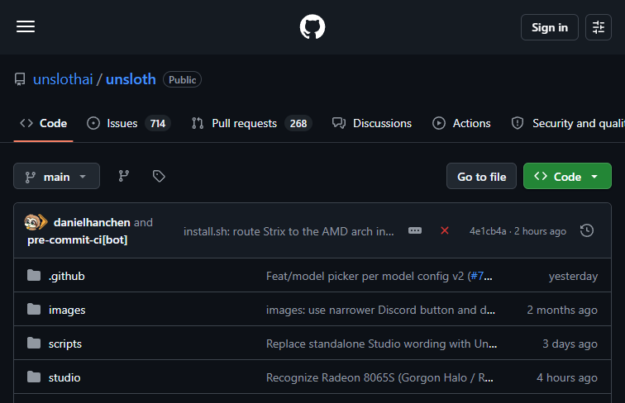This screenshot has width=625, height=403.
Task: Click '2 months ago' in images row
Action: (x=562, y=310)
